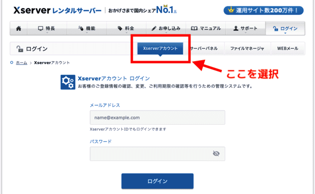Click the Home icon in navigation bar
The height and width of the screenshot is (194, 315).
[18, 29]
